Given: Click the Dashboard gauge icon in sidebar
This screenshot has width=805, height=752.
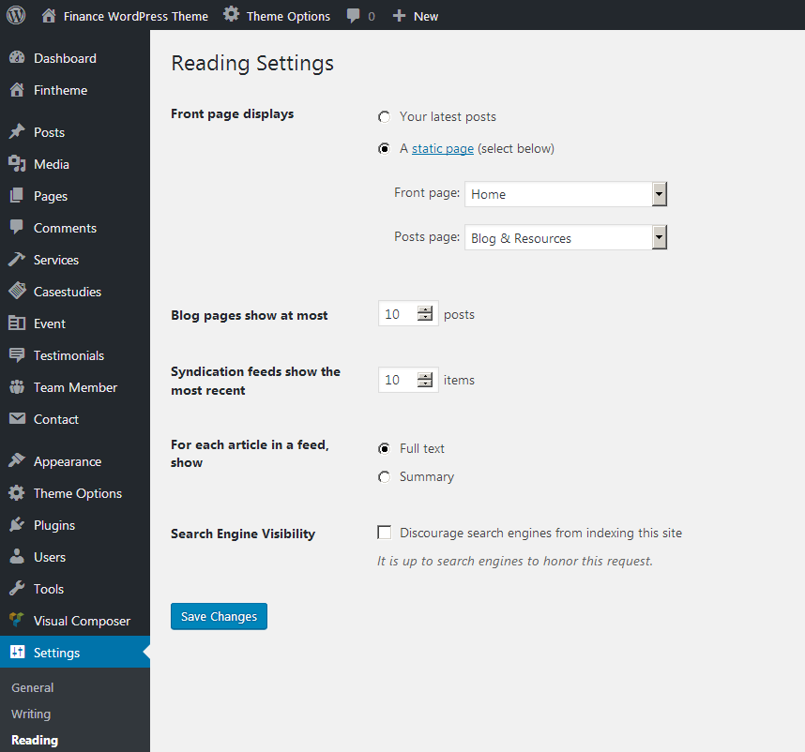Looking at the screenshot, I should (x=17, y=58).
